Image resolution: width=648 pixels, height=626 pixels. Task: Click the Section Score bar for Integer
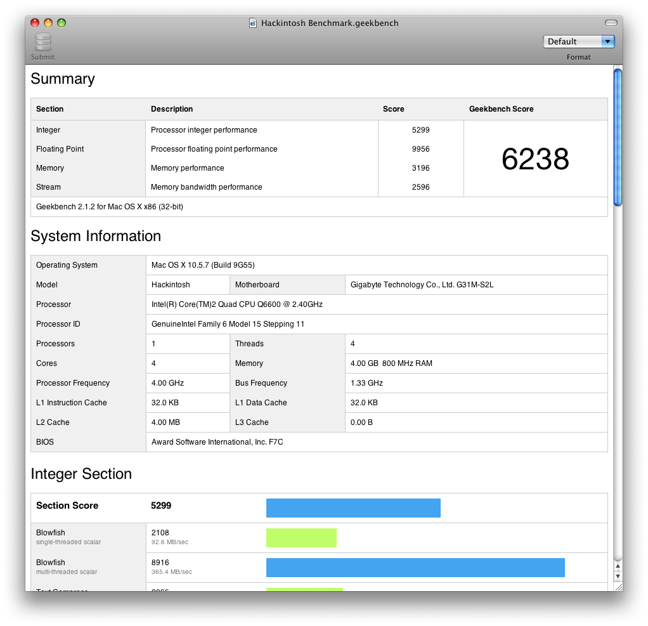tap(353, 508)
